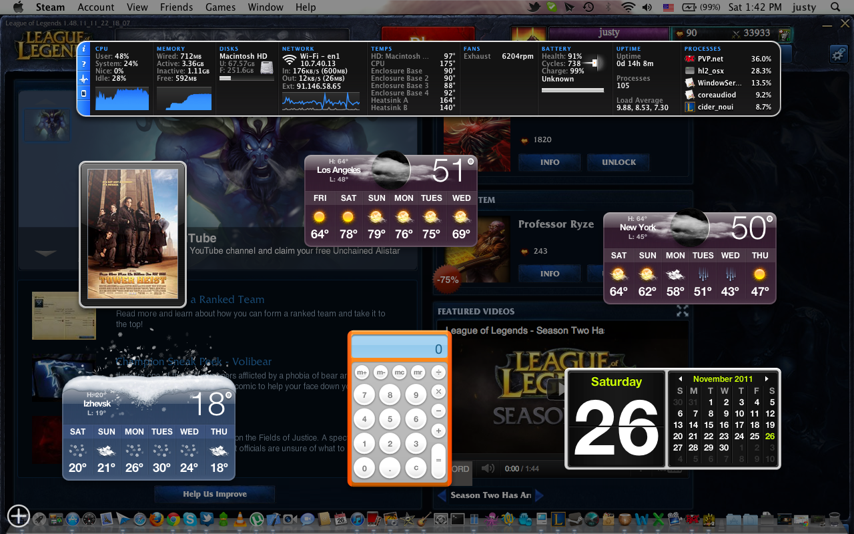Open the Account menu

[x=96, y=7]
